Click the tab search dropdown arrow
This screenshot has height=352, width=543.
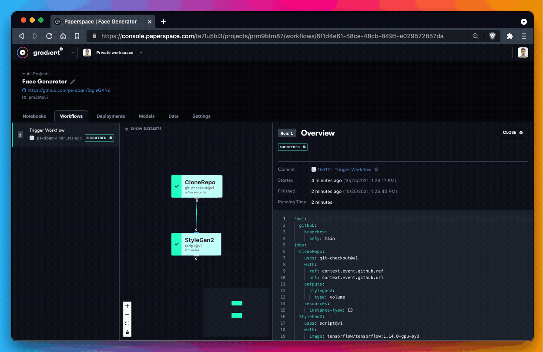[x=524, y=21]
